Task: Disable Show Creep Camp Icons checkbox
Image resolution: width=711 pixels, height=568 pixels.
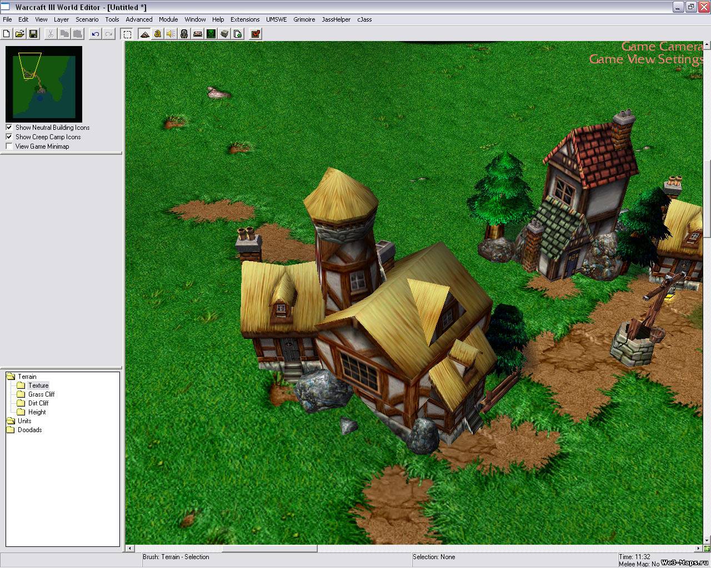Action: pyautogui.click(x=9, y=137)
